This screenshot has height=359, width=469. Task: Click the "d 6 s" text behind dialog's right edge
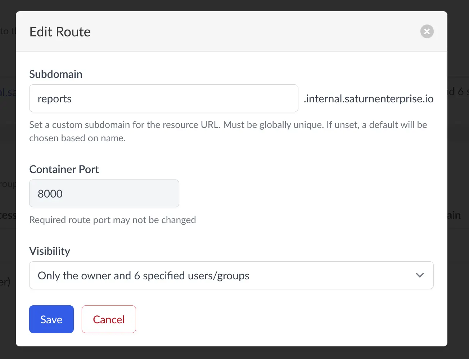click(x=458, y=92)
